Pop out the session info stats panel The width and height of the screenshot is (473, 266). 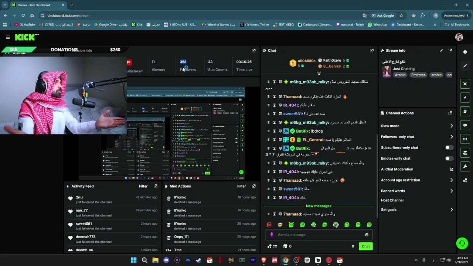[253, 51]
